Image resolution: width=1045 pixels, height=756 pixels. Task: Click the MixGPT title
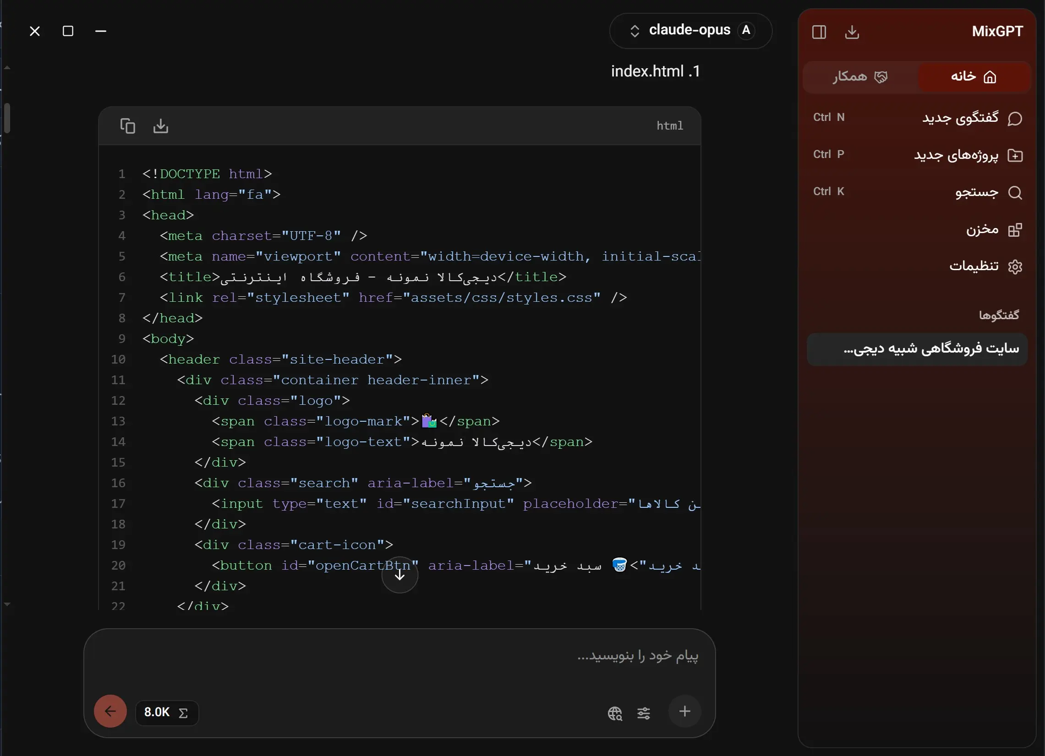[x=997, y=31]
